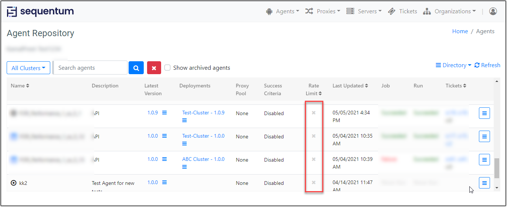Screen dimensions: 507x207
Task: Expand the All Clusters dropdown
Action: [x=28, y=68]
